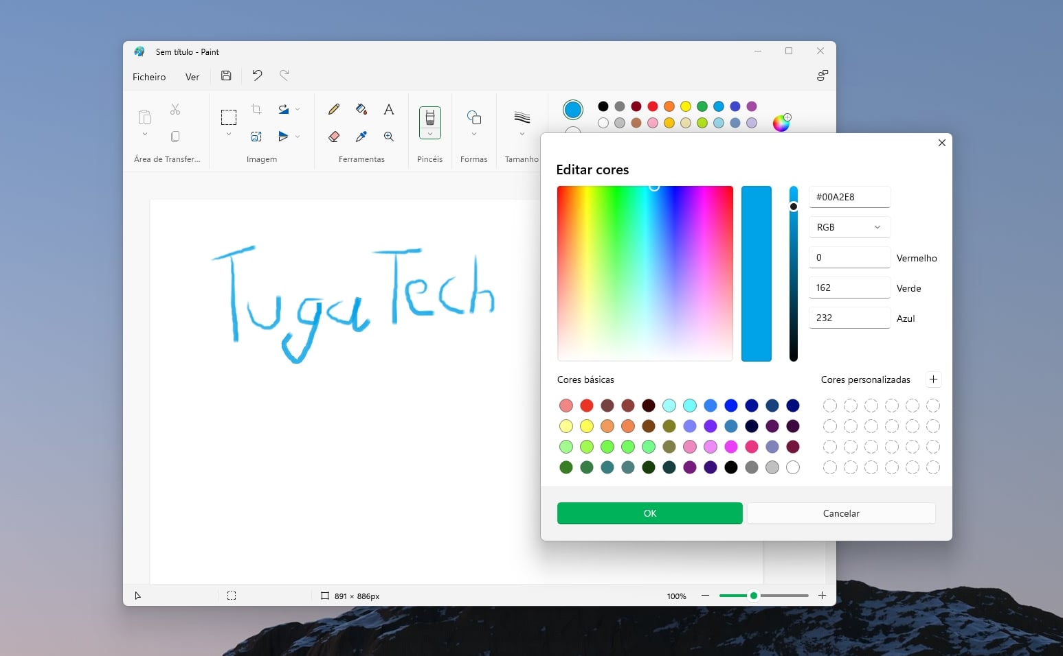
Task: Click the hex color field #00A2E8
Action: click(849, 197)
